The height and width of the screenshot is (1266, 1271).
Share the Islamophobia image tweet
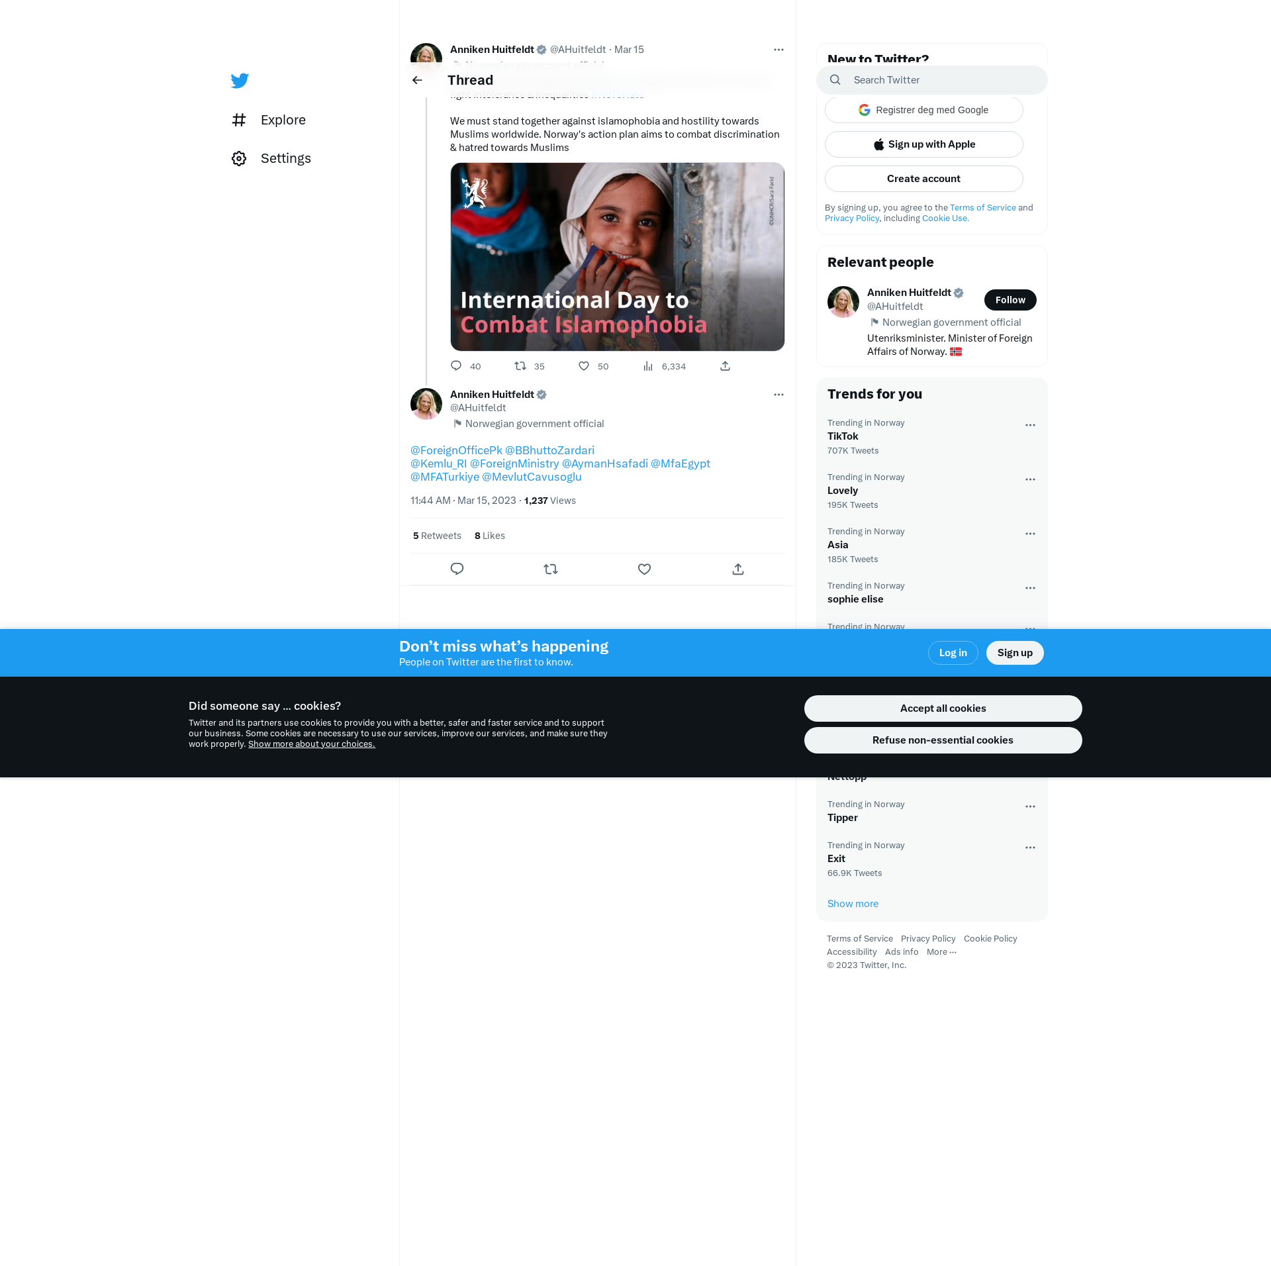[x=726, y=366]
